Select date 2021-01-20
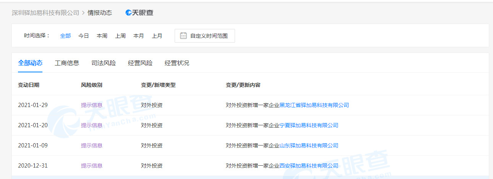Screen dimensions: 493x179 tap(33, 125)
